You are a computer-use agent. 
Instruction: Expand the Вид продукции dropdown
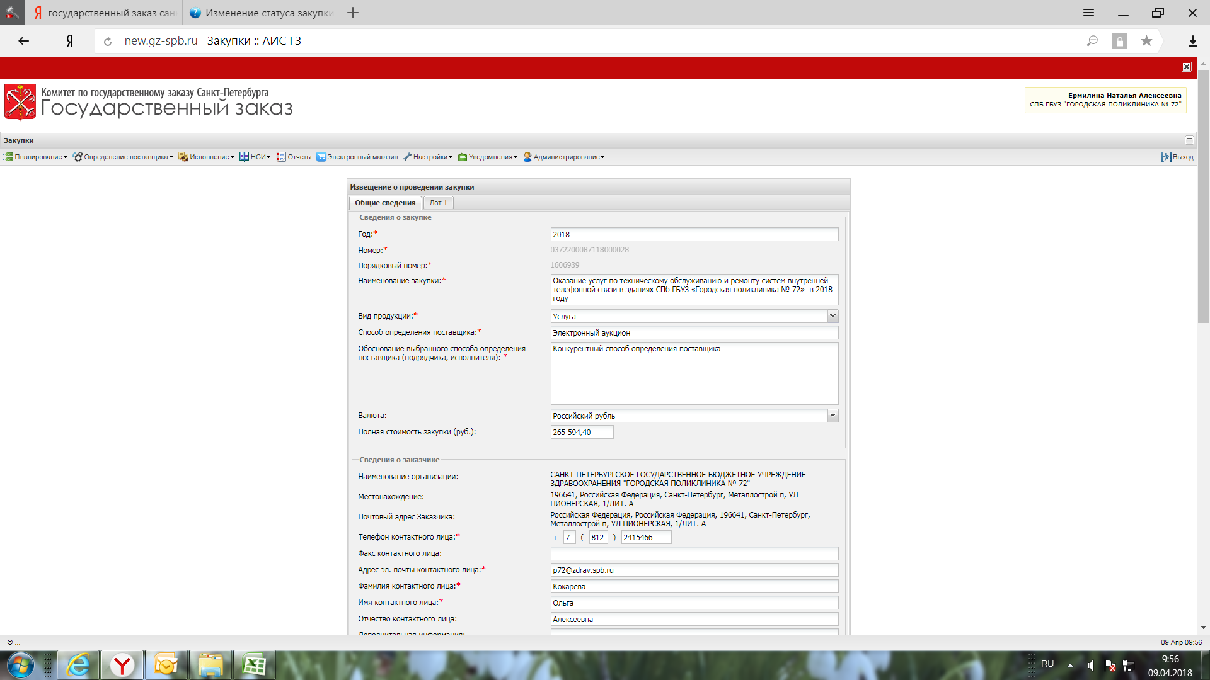[833, 316]
